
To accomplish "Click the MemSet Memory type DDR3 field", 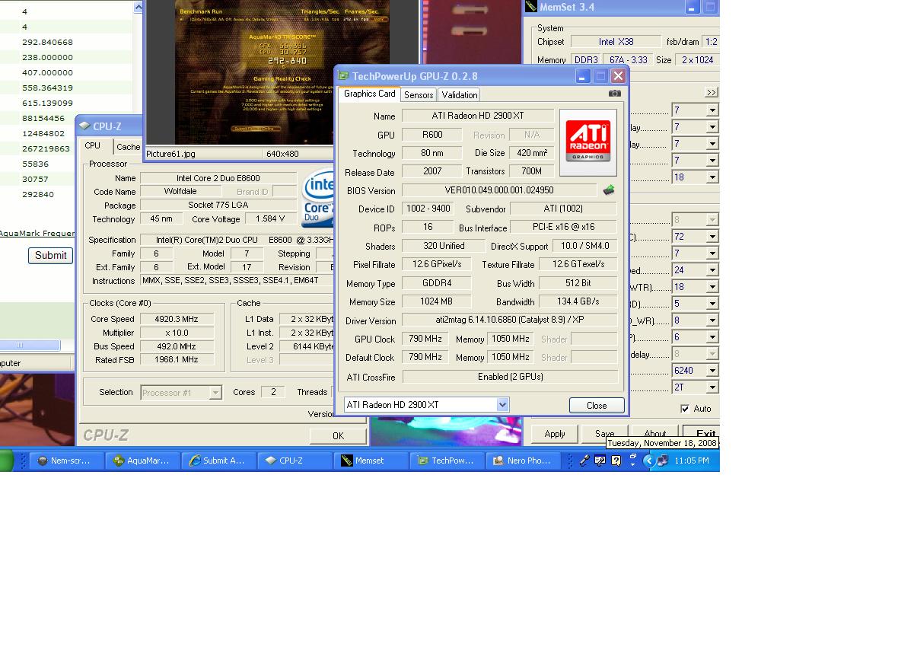I will (x=586, y=59).
